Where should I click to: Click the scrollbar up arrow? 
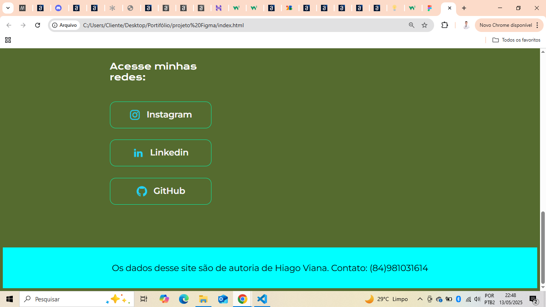(x=543, y=51)
